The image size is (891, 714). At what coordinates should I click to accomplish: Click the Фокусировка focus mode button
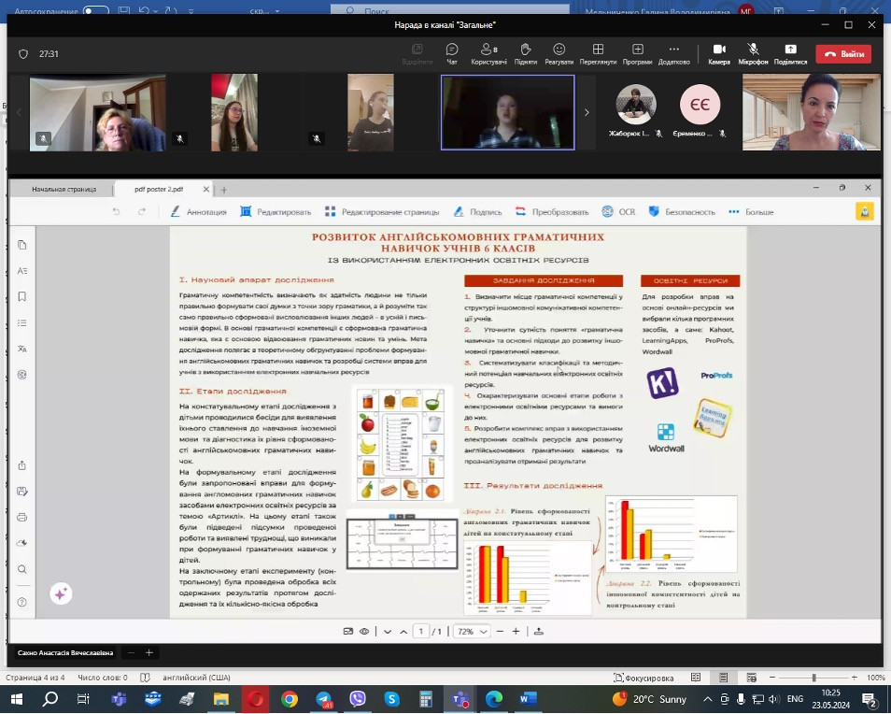643,678
